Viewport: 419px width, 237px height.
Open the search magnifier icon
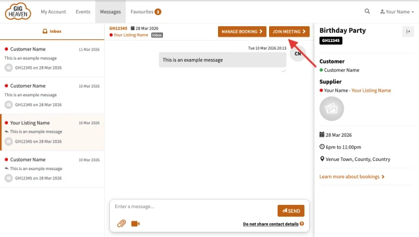point(367,11)
